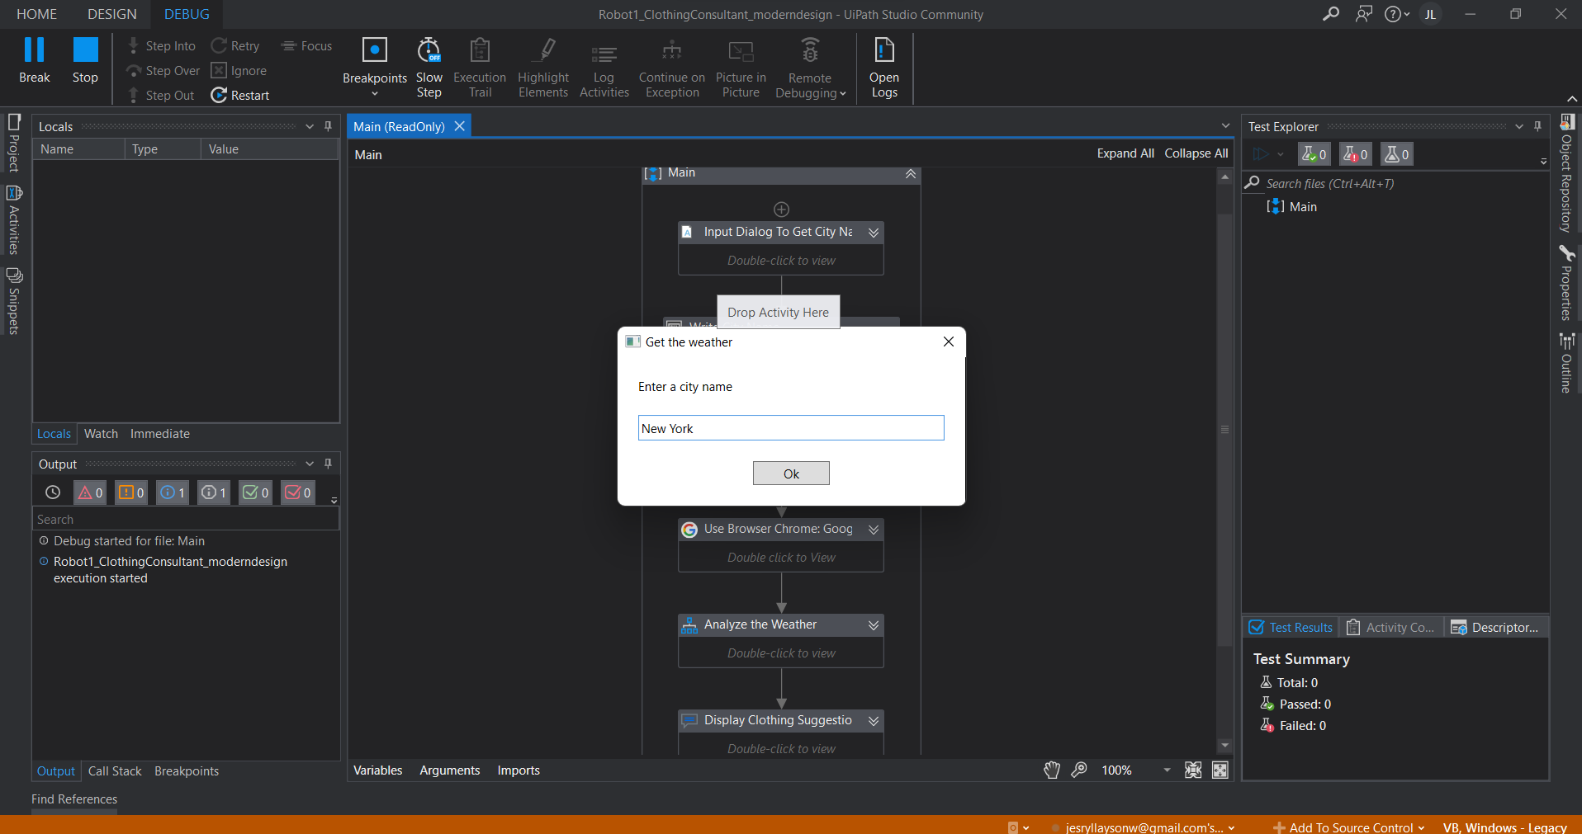
Task: Toggle Log Activities option
Action: pos(604,68)
